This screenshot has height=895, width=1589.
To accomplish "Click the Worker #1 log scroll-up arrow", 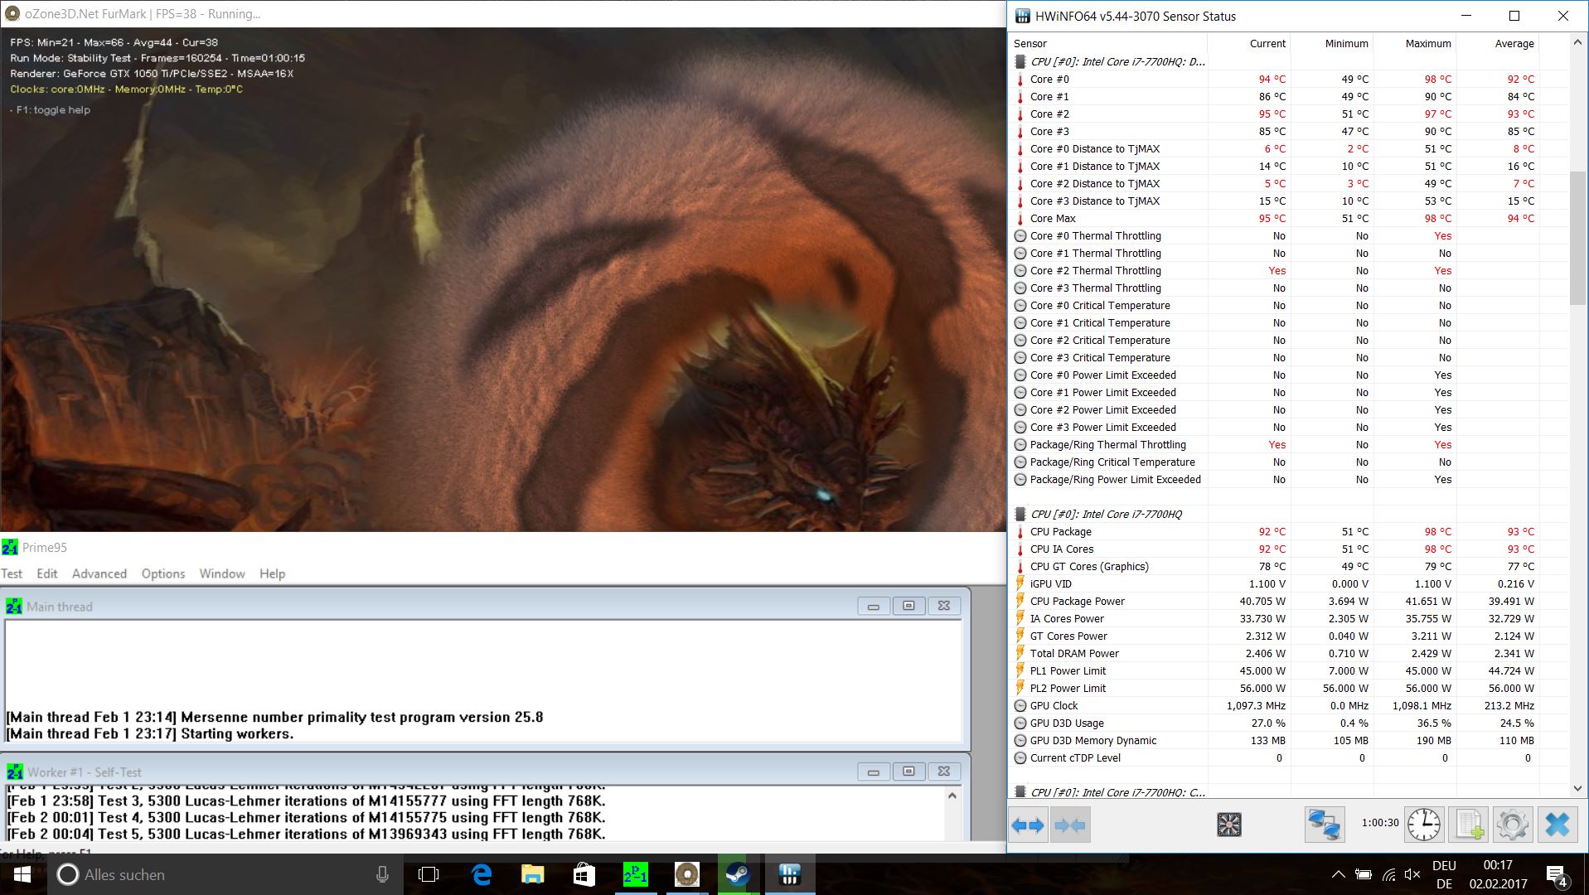I will coord(952,796).
